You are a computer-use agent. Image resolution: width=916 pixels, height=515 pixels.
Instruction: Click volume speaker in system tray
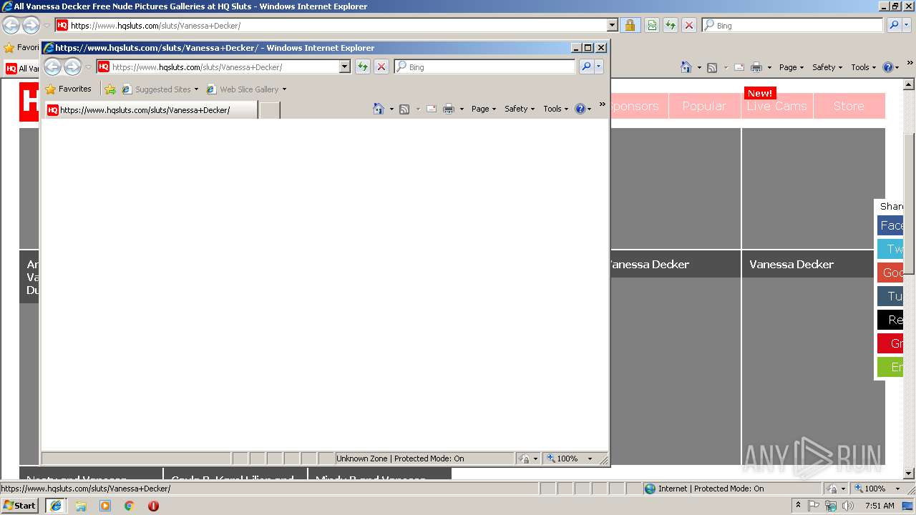click(x=847, y=506)
